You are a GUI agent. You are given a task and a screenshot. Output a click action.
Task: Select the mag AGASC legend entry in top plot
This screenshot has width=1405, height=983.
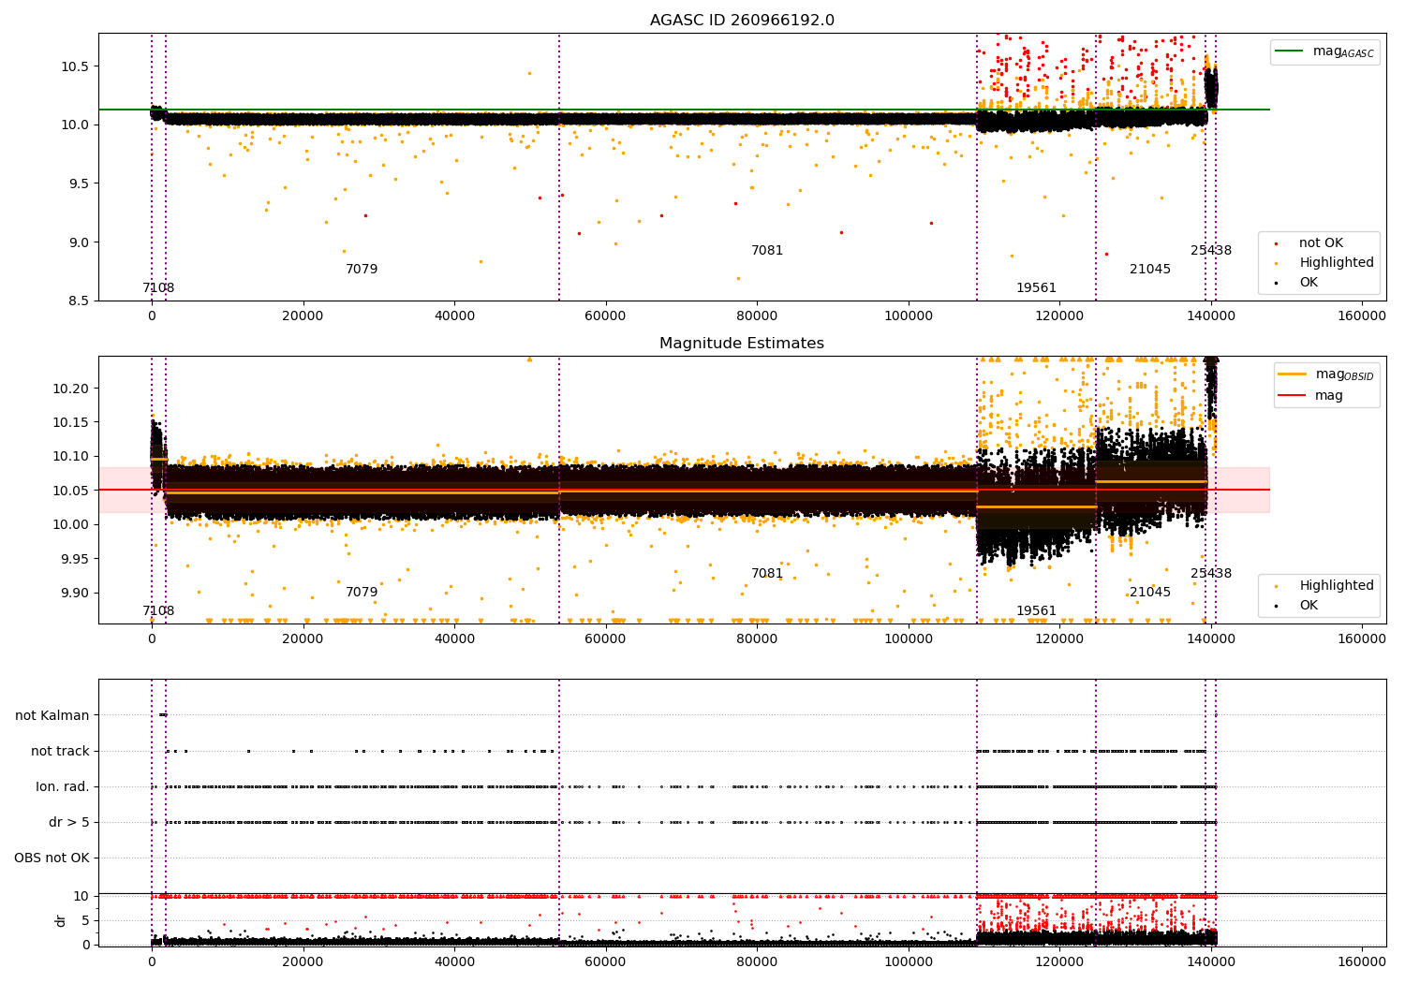pos(1324,52)
